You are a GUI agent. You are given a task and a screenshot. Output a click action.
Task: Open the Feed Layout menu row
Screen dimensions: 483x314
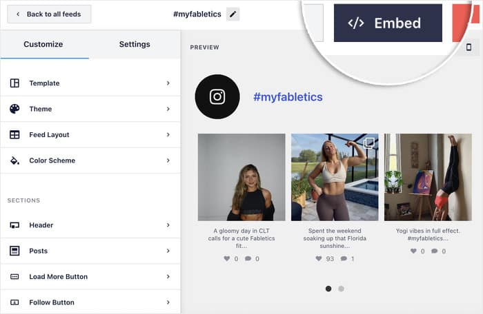tap(90, 135)
